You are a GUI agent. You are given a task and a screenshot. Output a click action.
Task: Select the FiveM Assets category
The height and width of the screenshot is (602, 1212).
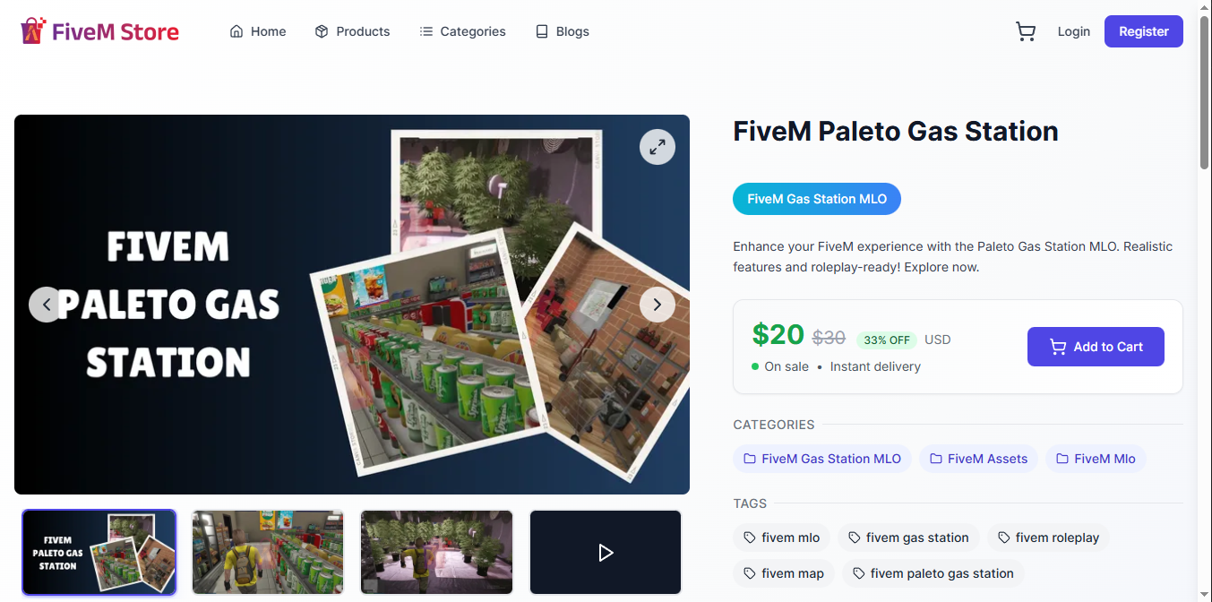978,459
